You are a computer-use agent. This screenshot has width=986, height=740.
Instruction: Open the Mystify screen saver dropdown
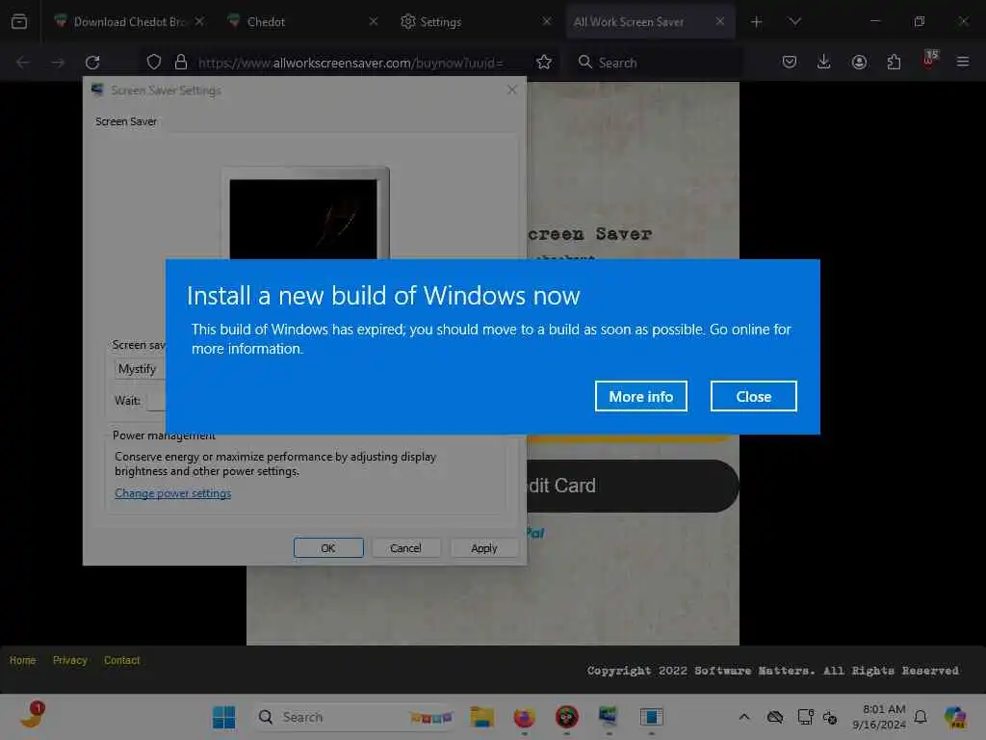point(140,369)
